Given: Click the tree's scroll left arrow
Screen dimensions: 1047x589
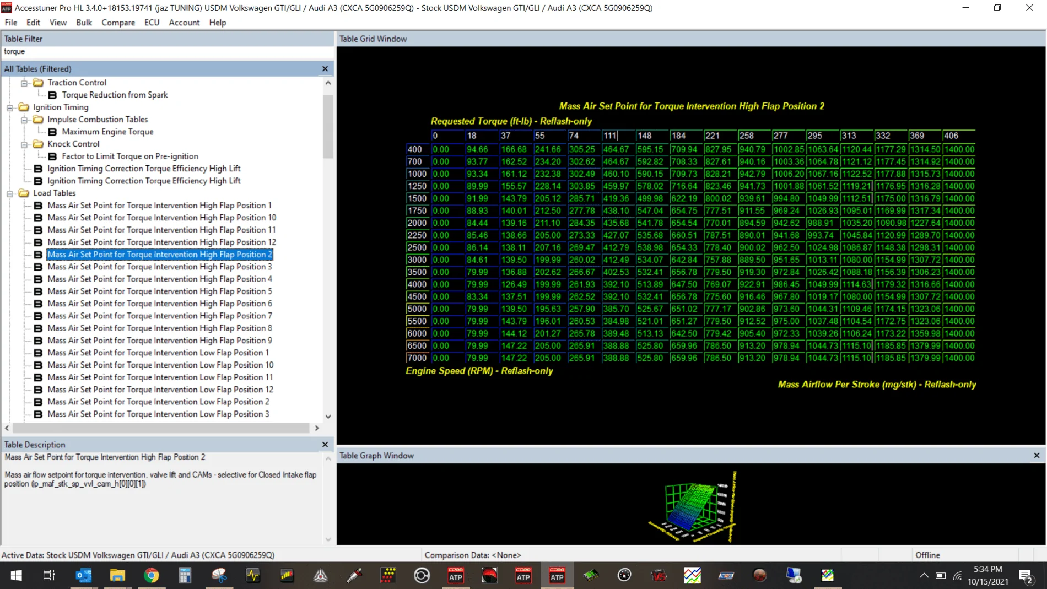Looking at the screenshot, I should 7,428.
